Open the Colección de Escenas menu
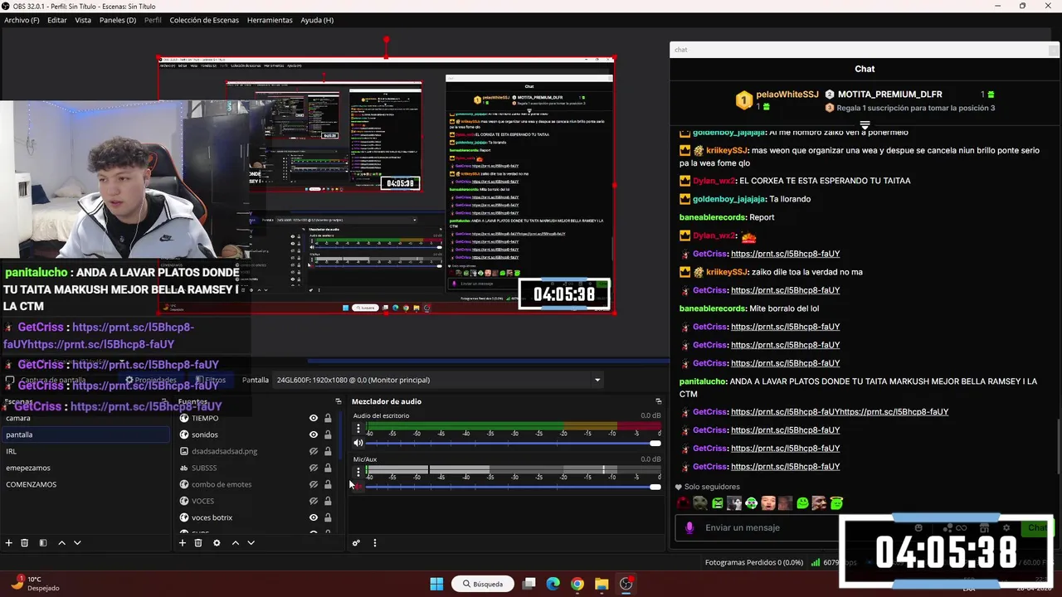The height and width of the screenshot is (597, 1062). tap(204, 20)
